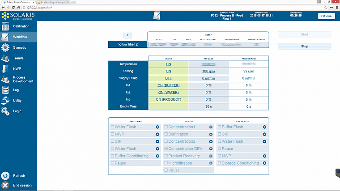Screen dimensions: 340x191
Task: Select Log menu label
Action: [x=16, y=90]
